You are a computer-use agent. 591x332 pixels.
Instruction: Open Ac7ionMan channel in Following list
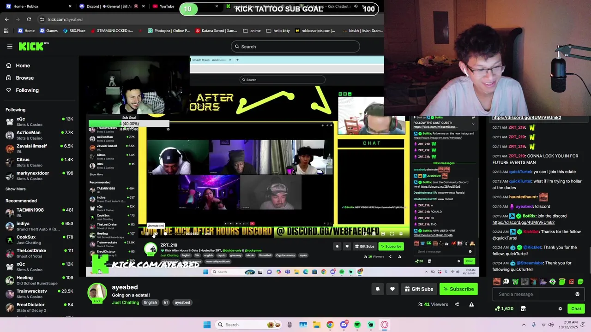[39, 135]
